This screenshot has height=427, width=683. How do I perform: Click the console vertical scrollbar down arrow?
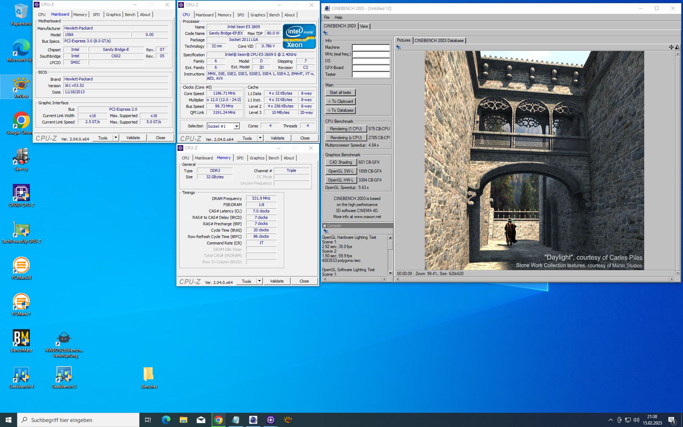pyautogui.click(x=390, y=273)
